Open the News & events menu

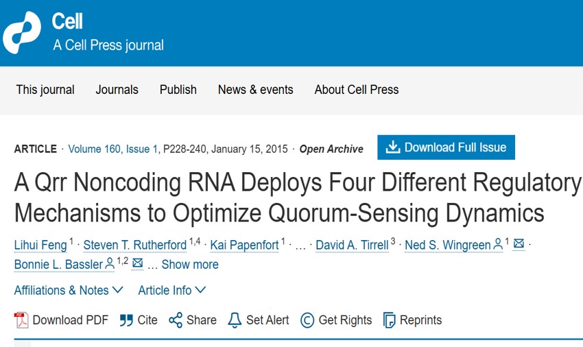[255, 90]
